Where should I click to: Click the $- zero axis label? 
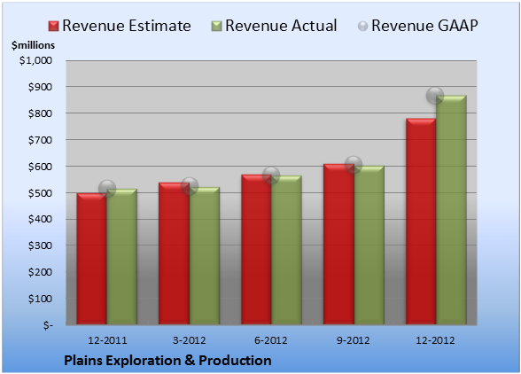[x=48, y=325]
